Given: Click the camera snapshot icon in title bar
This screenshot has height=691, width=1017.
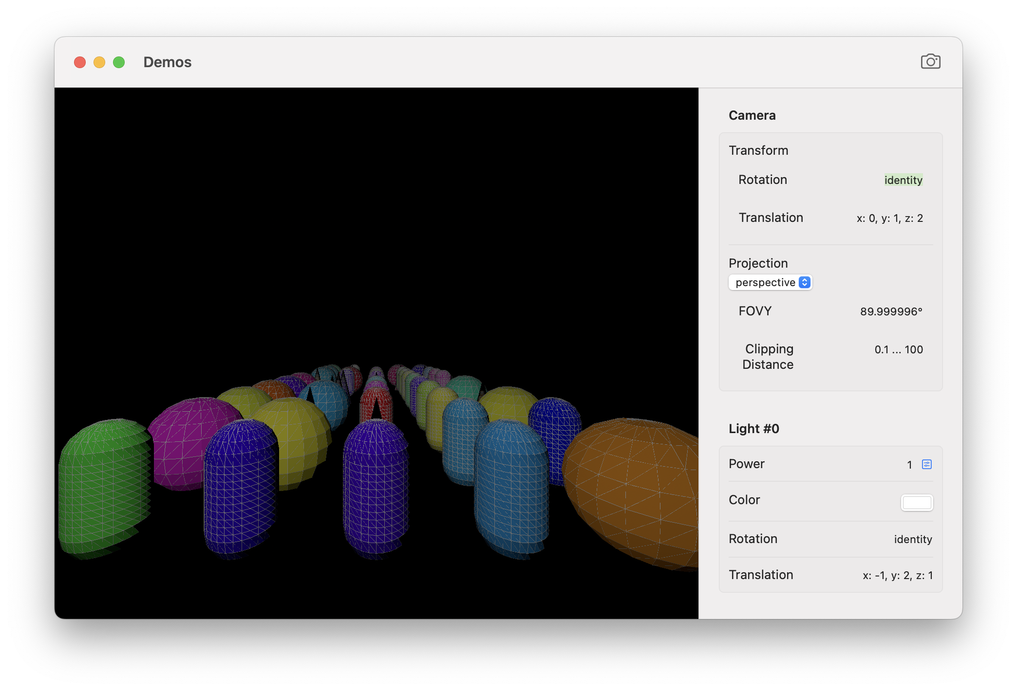Looking at the screenshot, I should (930, 62).
